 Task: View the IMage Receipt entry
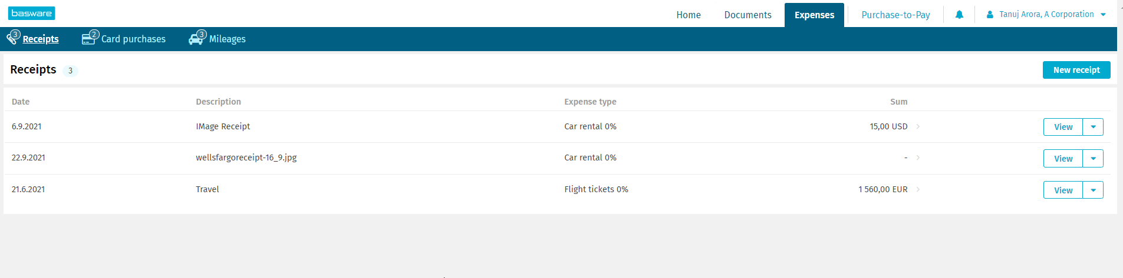pyautogui.click(x=1063, y=127)
